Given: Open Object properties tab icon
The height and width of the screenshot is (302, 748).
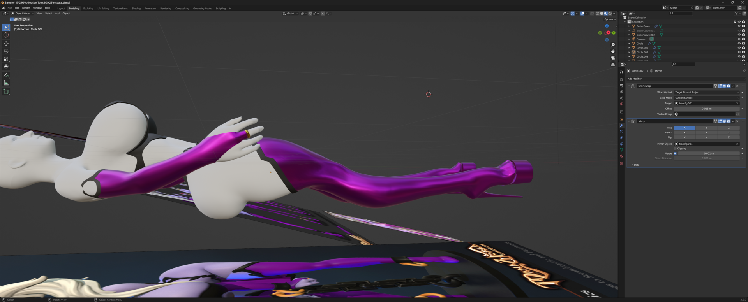Looking at the screenshot, I should (621, 119).
